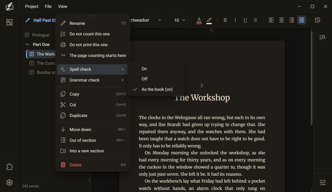
Task: Click the Half Past book title
Action: pyautogui.click(x=44, y=20)
